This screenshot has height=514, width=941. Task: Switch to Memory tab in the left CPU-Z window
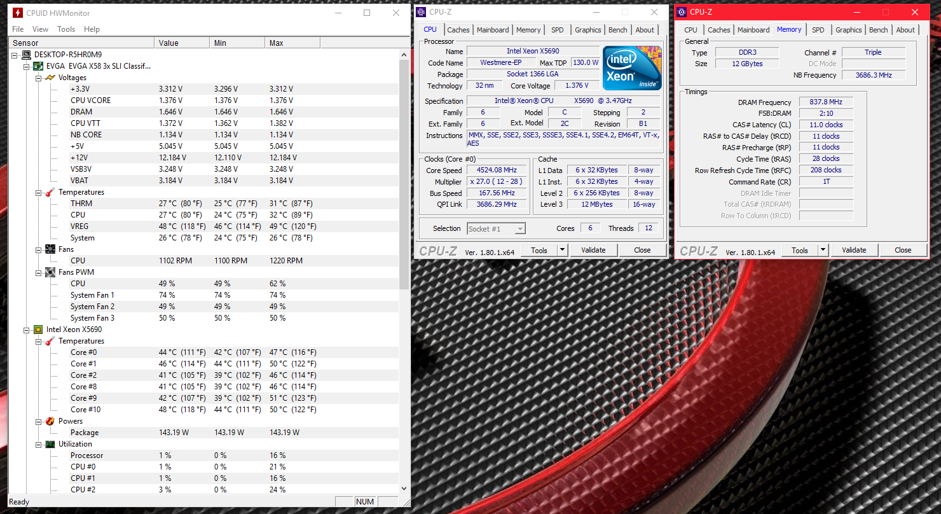pos(528,30)
